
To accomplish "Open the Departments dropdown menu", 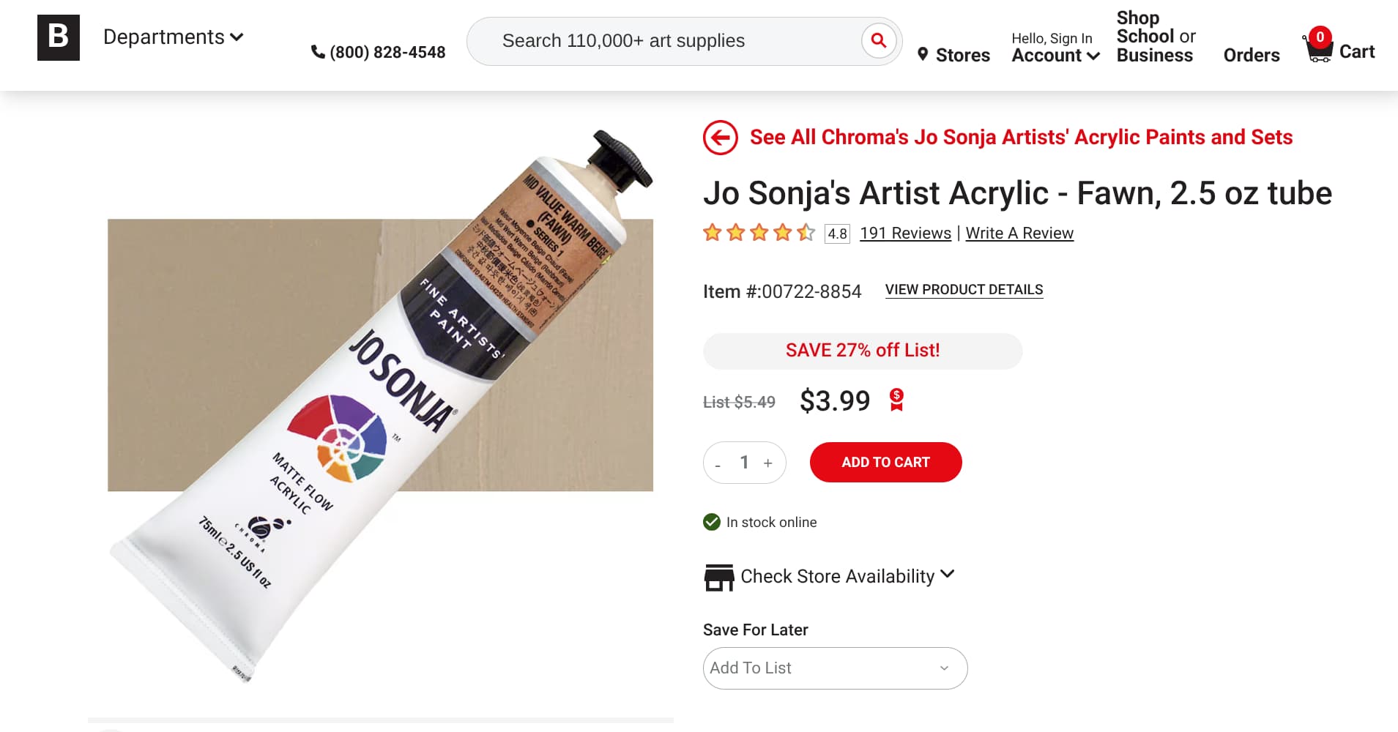I will click(173, 37).
